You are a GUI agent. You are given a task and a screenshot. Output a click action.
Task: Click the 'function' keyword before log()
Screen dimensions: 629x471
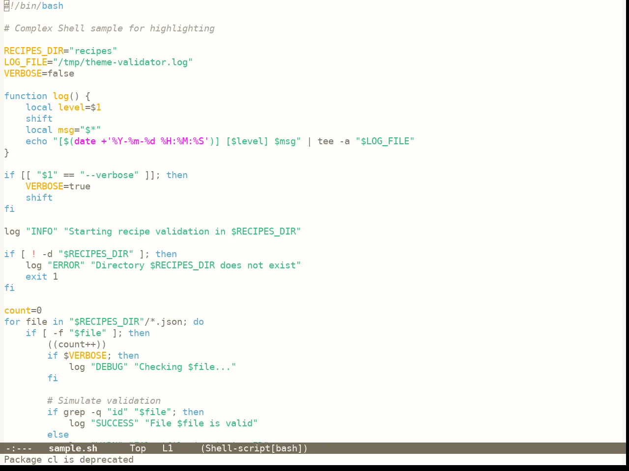click(x=26, y=96)
